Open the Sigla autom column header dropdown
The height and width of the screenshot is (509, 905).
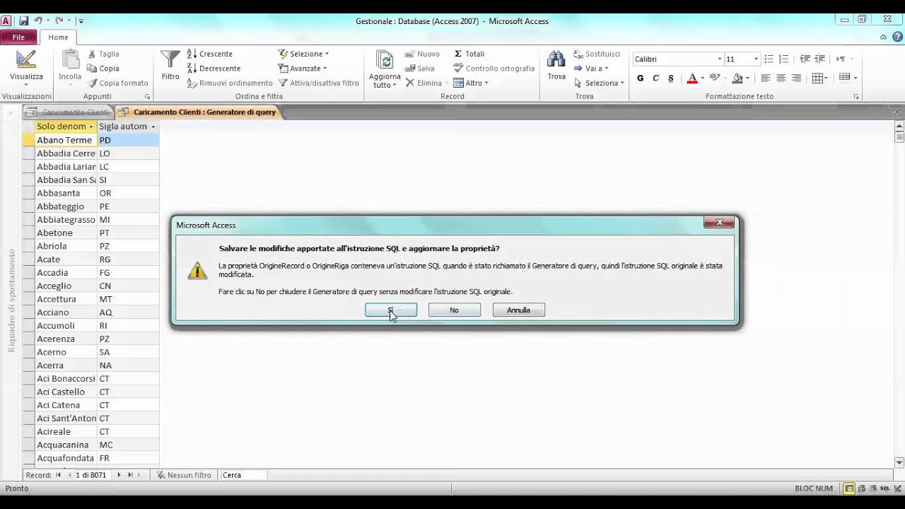(x=153, y=127)
